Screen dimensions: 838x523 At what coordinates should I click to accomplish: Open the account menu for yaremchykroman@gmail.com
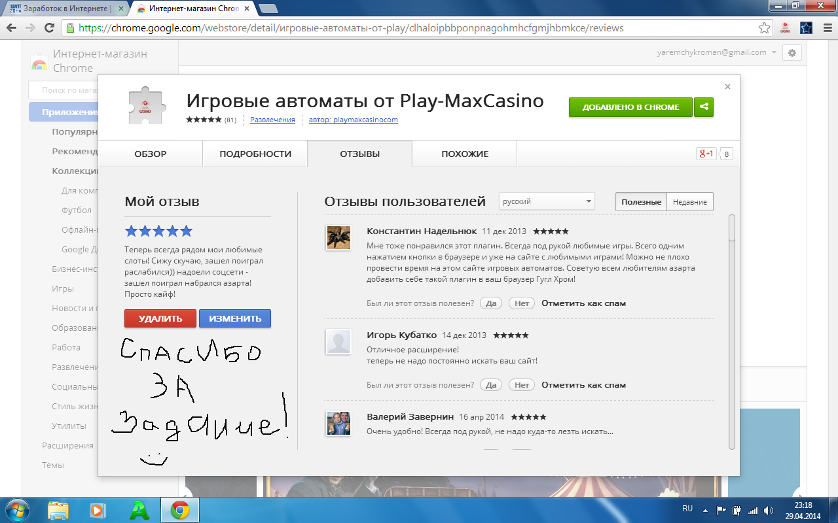coord(717,52)
